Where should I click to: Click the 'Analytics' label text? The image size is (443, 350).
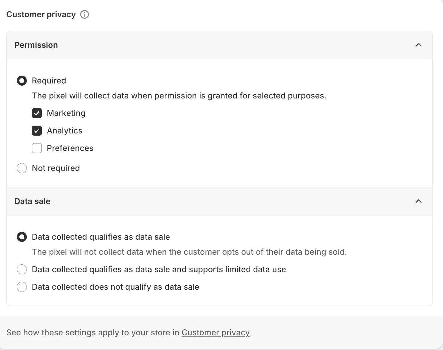(65, 131)
